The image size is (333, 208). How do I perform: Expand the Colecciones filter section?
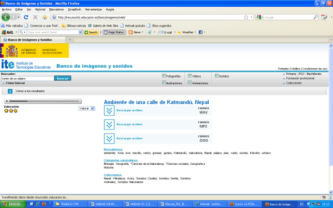click(292, 83)
